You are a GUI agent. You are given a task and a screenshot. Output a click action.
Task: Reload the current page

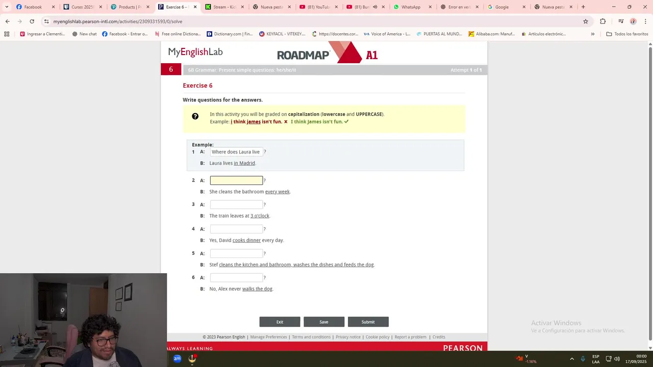(x=32, y=21)
